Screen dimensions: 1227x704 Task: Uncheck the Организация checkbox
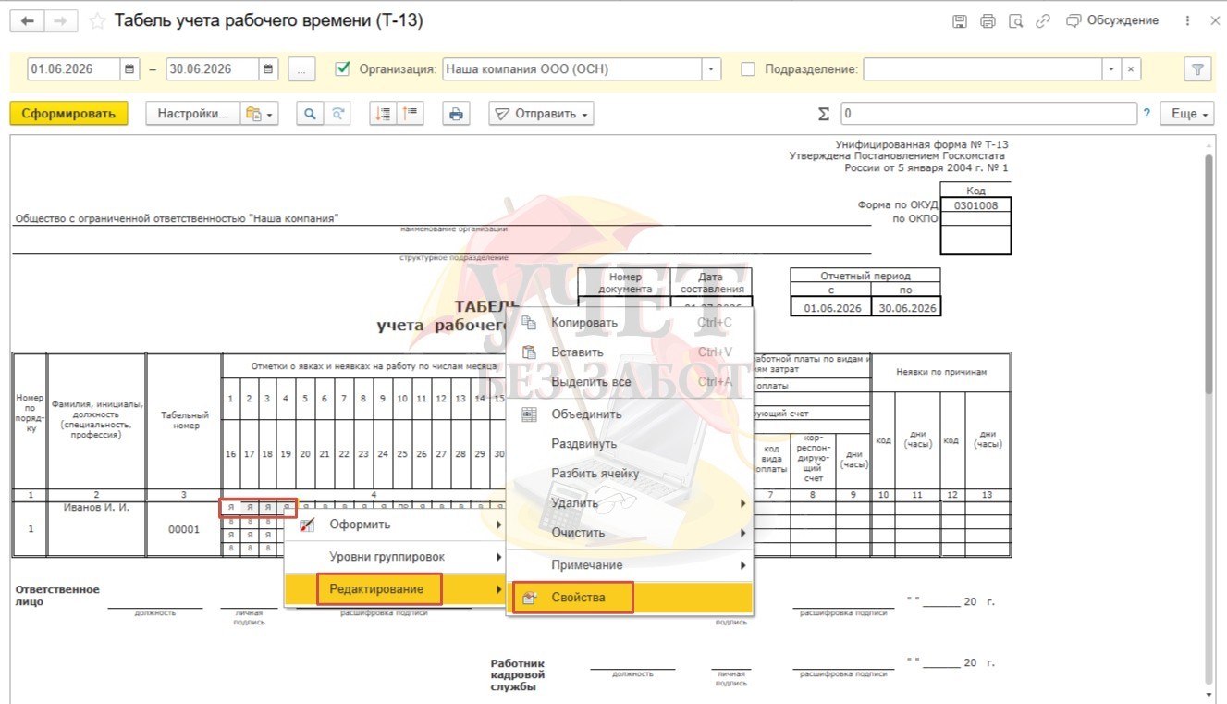[344, 68]
